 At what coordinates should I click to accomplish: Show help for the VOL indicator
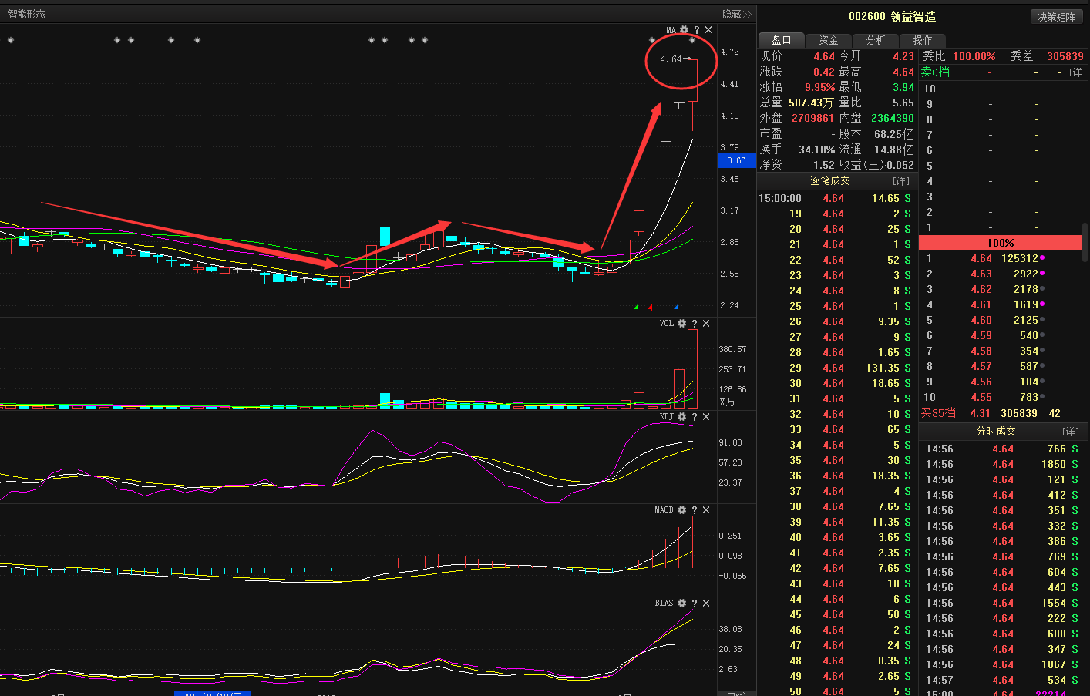click(694, 324)
